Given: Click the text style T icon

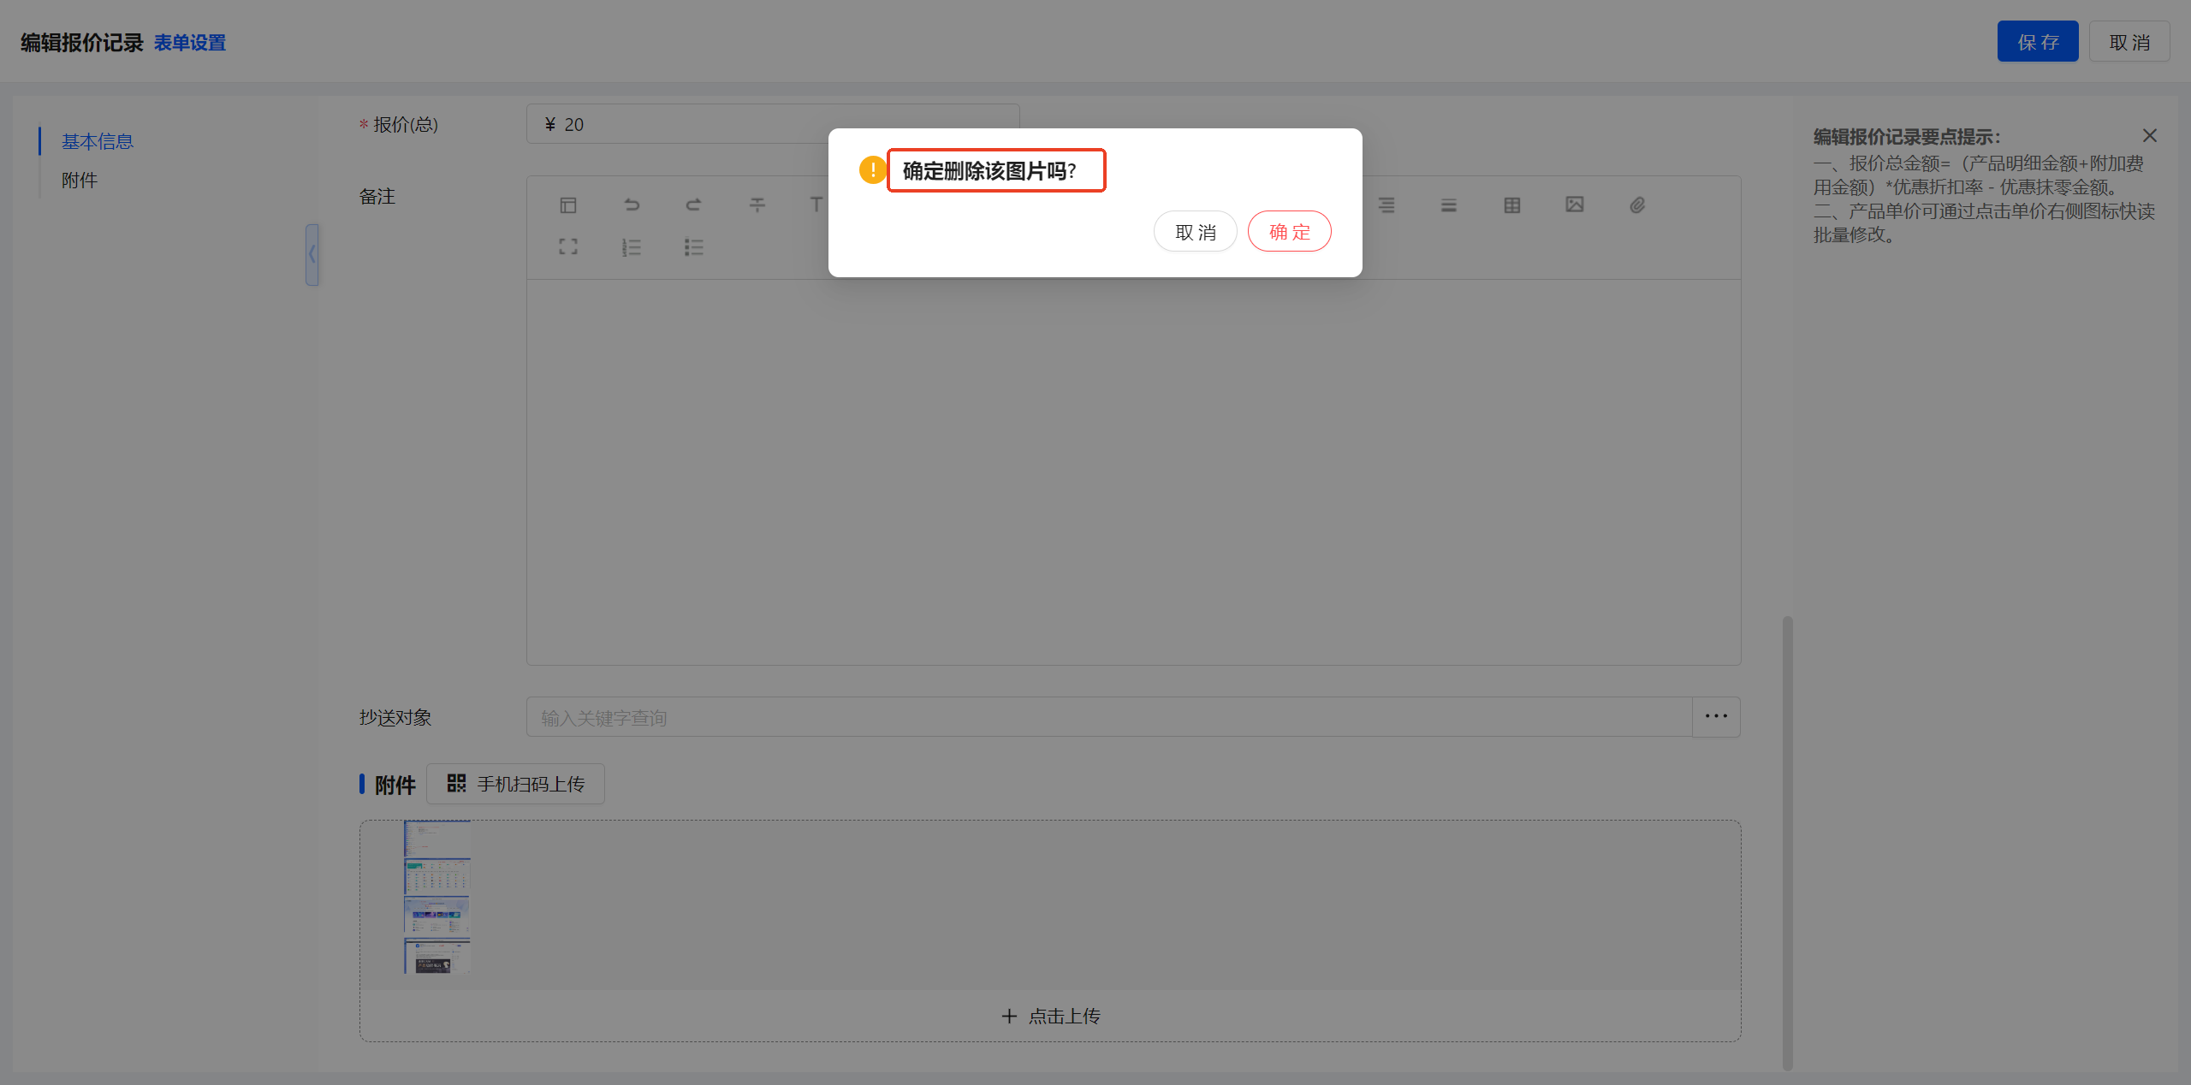Looking at the screenshot, I should [x=816, y=205].
